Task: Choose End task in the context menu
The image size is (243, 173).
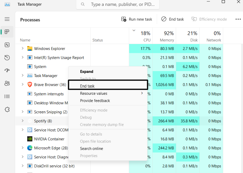Action: pyautogui.click(x=87, y=86)
